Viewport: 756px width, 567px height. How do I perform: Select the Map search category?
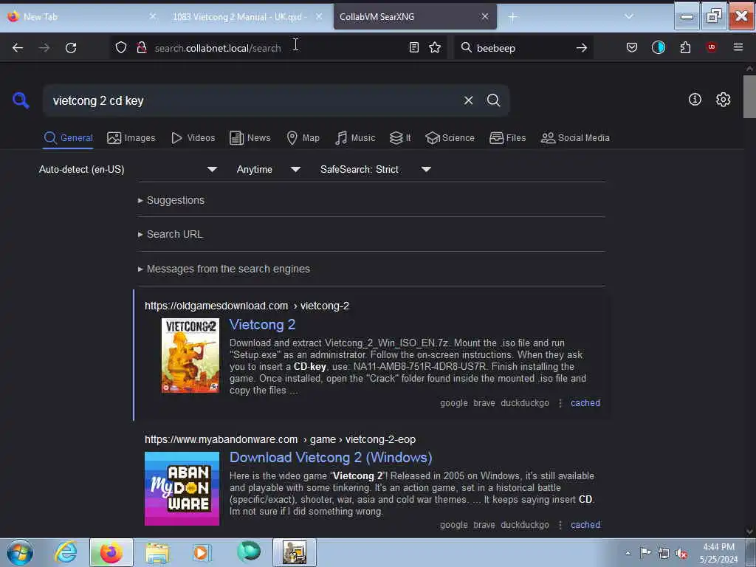click(x=303, y=138)
